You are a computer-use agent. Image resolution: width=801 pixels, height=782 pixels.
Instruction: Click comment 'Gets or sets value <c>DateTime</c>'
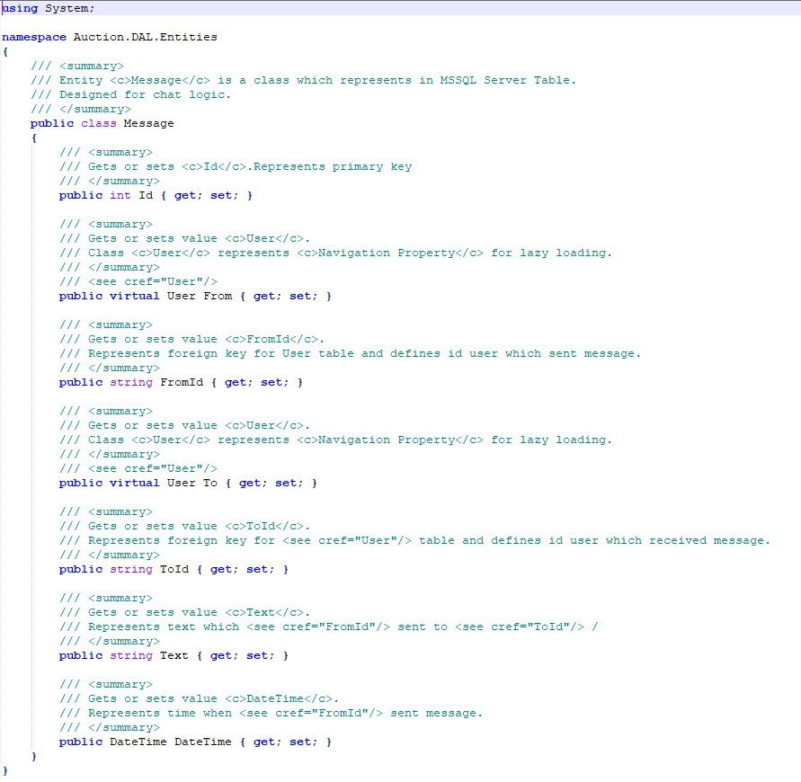[x=198, y=698]
